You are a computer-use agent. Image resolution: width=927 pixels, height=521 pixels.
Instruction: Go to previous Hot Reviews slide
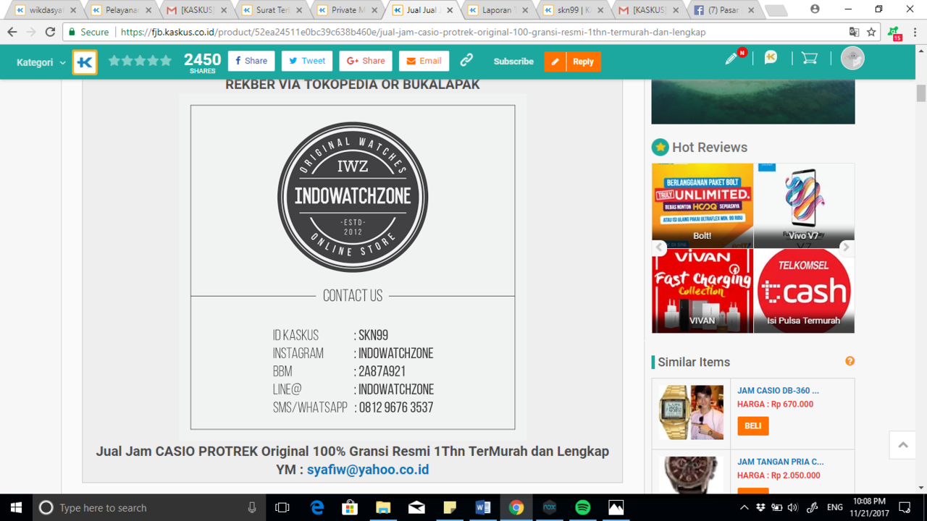(x=660, y=247)
